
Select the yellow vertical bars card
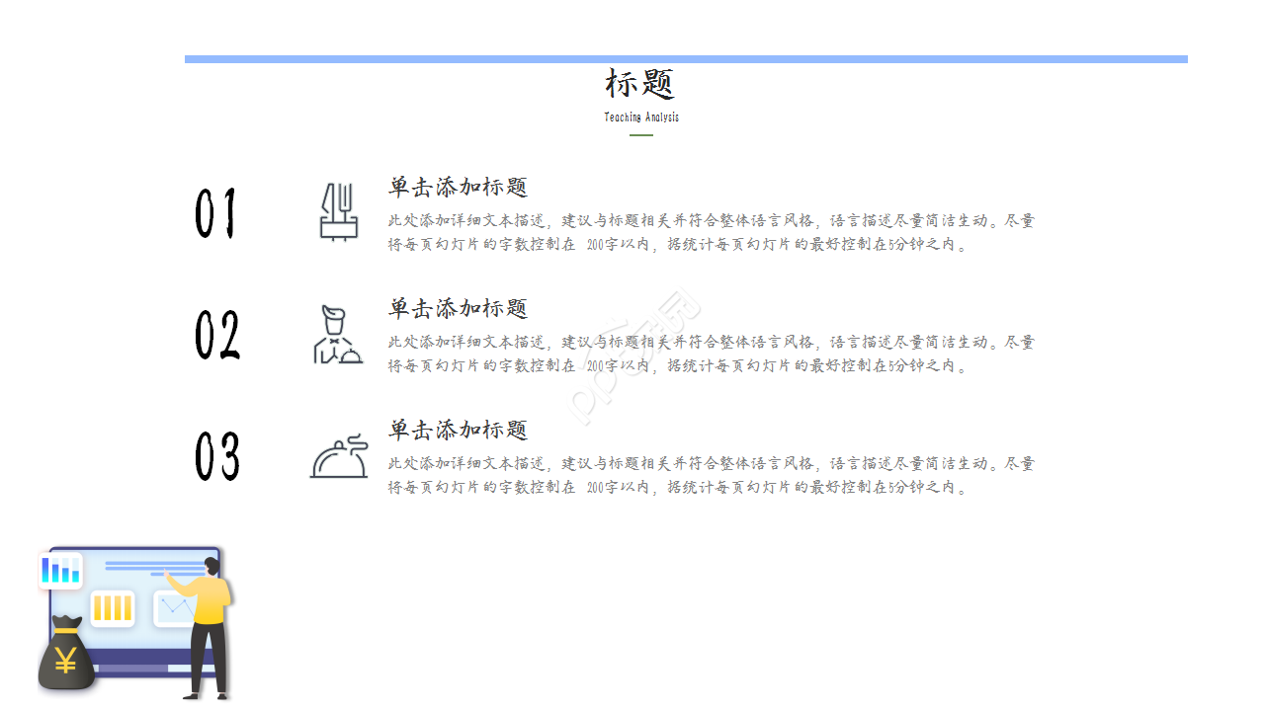(113, 607)
